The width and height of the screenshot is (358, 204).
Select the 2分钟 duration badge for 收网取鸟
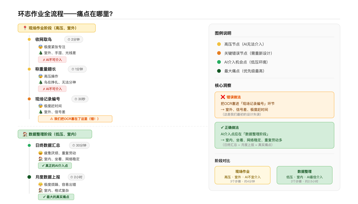coord(74,40)
